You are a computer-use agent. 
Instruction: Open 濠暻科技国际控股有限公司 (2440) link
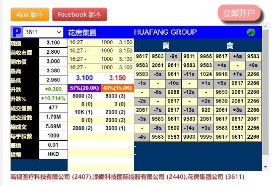point(140,177)
